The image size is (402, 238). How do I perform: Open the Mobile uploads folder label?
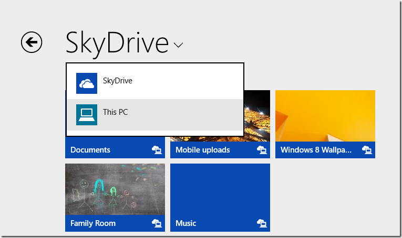click(202, 150)
